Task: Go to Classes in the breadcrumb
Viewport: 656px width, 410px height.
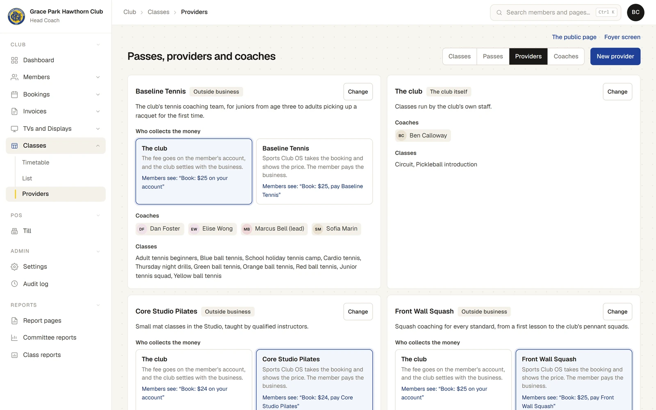Action: pos(158,12)
